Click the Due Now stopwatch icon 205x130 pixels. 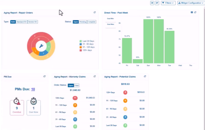[x=34, y=101]
